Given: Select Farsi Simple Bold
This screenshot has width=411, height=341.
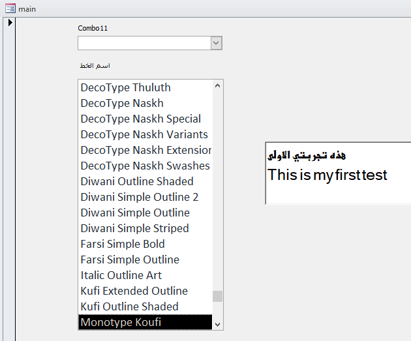Looking at the screenshot, I should point(145,244).
